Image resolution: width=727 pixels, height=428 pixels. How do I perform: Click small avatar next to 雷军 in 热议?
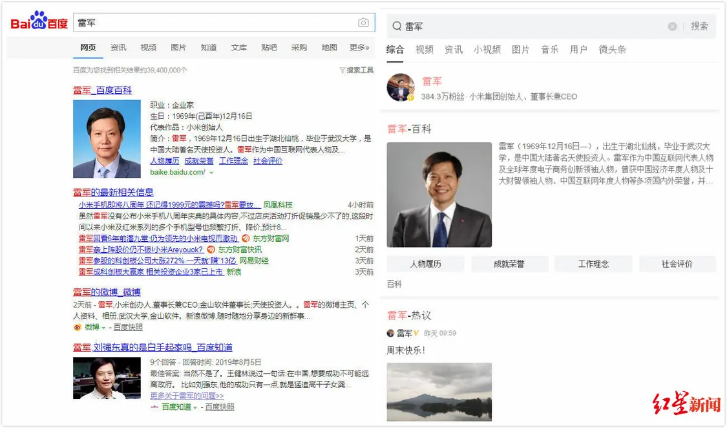pyautogui.click(x=390, y=334)
